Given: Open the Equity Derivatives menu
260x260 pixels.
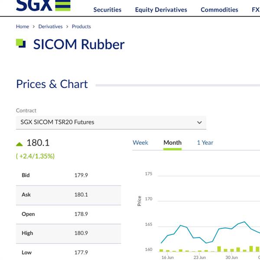Looking at the screenshot, I should (161, 10).
